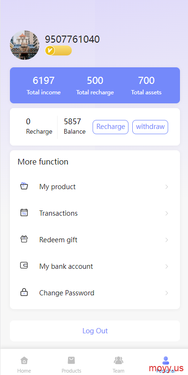Viewport: 188px width, 375px height.
Task: Click the Log Out link
Action: 95,331
